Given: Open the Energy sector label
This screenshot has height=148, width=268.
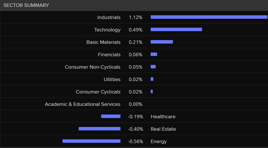Looking at the screenshot, I should (x=158, y=141).
